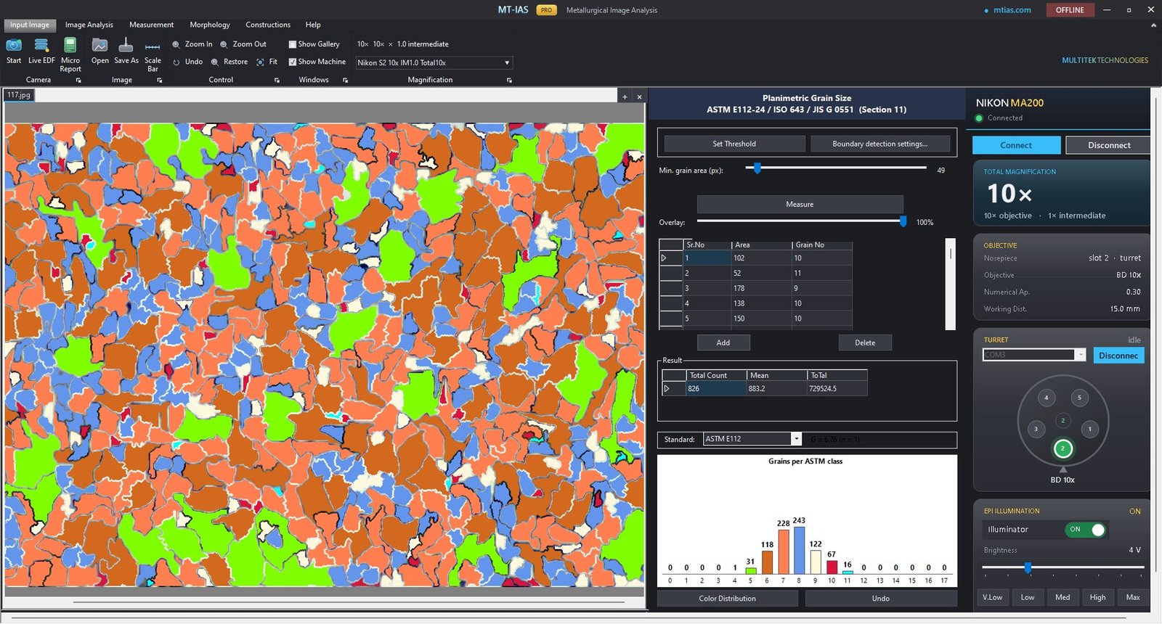Expand row 1 in the grain table
The width and height of the screenshot is (1162, 624).
coord(664,258)
